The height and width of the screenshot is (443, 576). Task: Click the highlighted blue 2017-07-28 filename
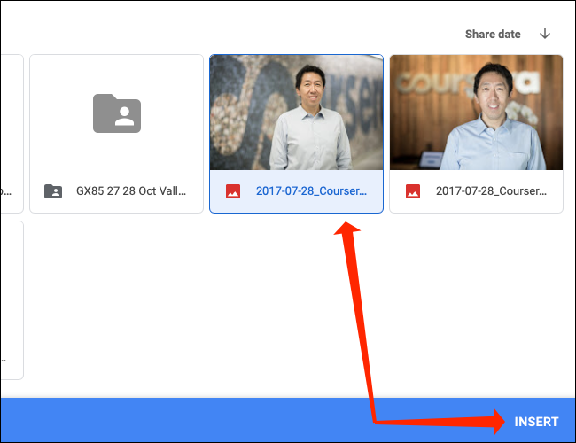pyautogui.click(x=310, y=191)
